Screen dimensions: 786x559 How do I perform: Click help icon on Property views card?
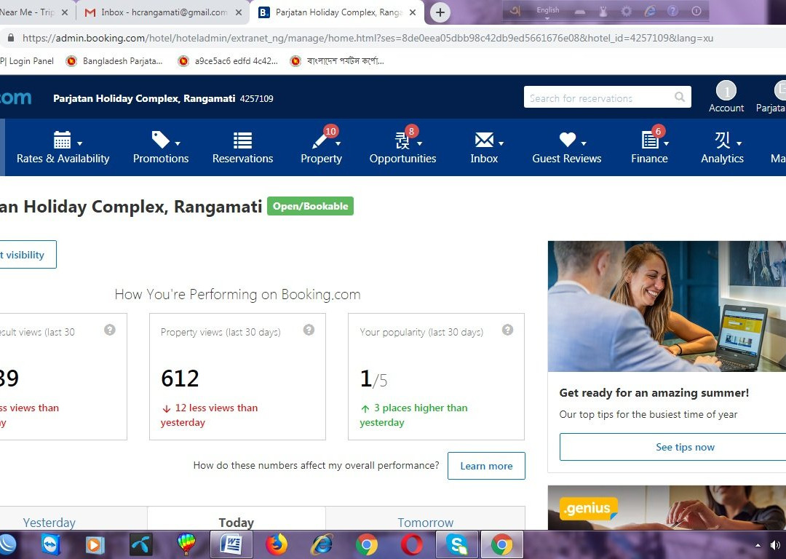point(309,330)
